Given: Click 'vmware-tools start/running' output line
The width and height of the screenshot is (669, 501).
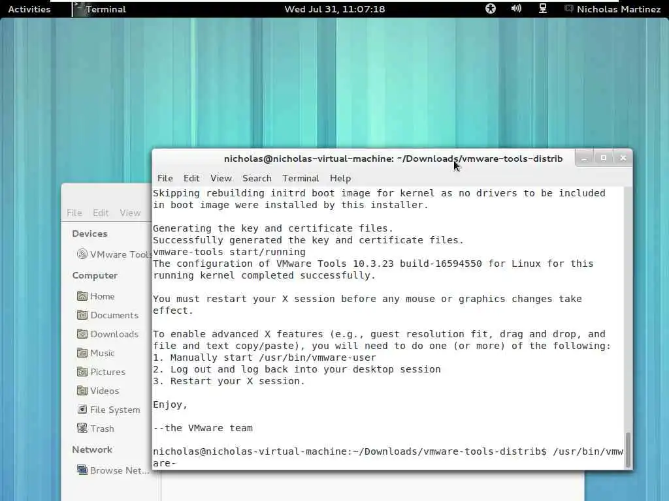Looking at the screenshot, I should click(x=229, y=252).
